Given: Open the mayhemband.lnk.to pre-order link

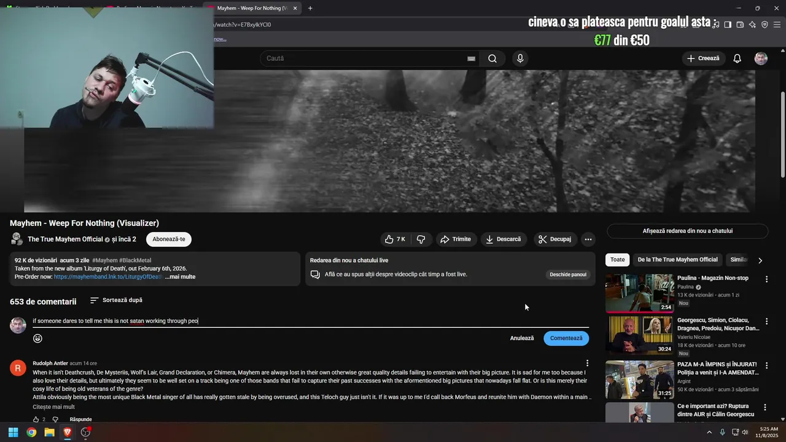Looking at the screenshot, I should [x=107, y=277].
